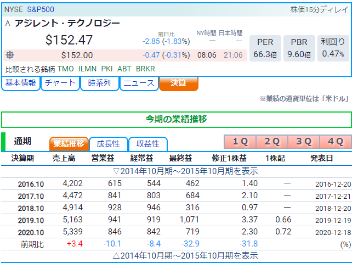The height and width of the screenshot is (263, 358).
Task: Click the 前期比 net income change -32.9
Action: tap(190, 244)
